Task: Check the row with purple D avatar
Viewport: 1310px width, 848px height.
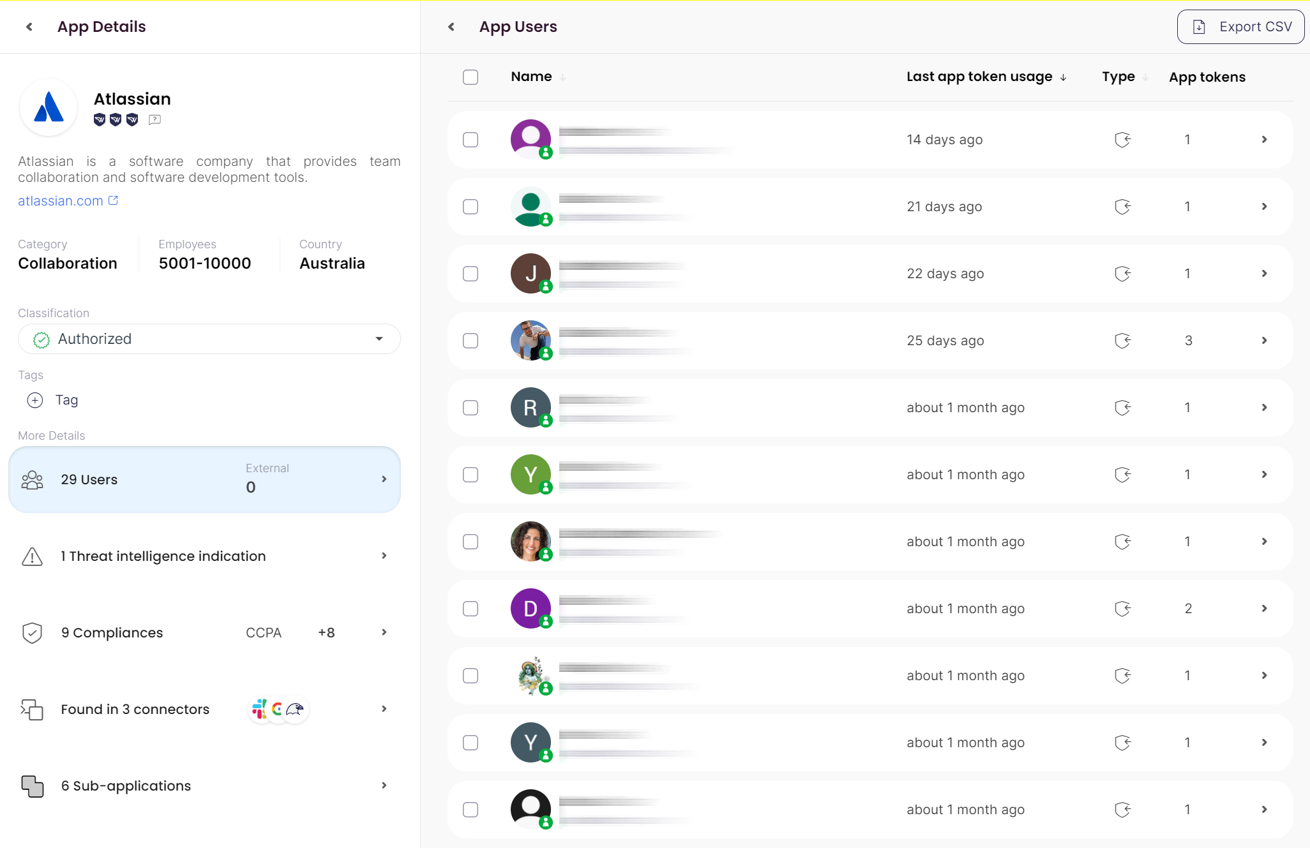Action: point(471,609)
